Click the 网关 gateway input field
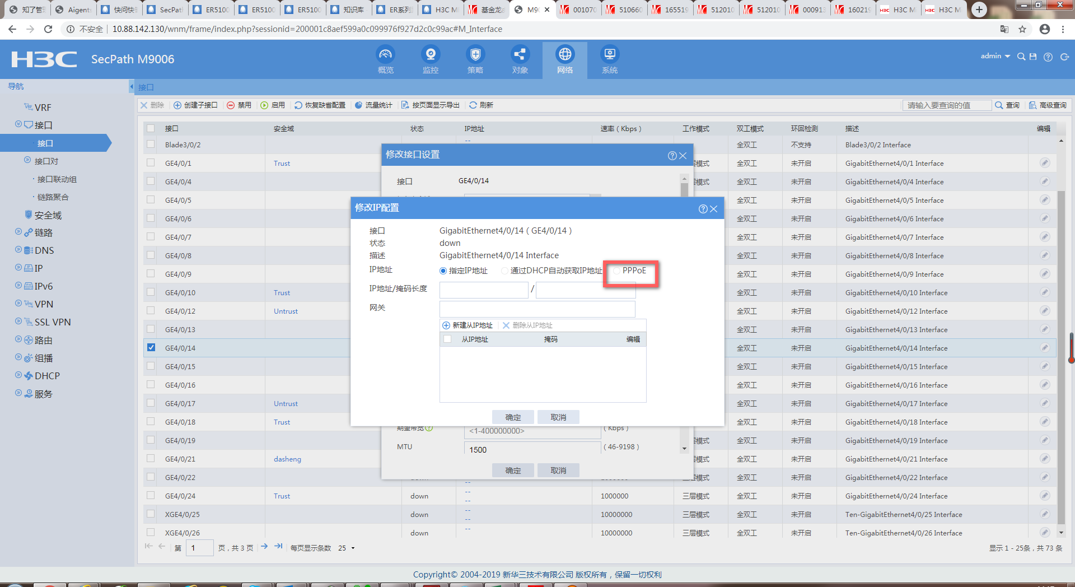Screen dimensions: 1075x587 tap(537, 309)
